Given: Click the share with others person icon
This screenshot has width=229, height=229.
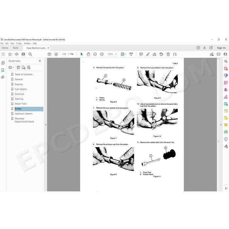Looking at the screenshot, I should tap(225, 54).
